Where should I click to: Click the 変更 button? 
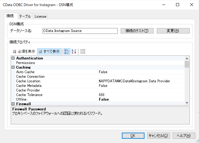173,31
